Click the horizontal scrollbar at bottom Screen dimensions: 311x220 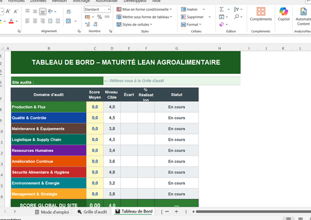(253, 211)
